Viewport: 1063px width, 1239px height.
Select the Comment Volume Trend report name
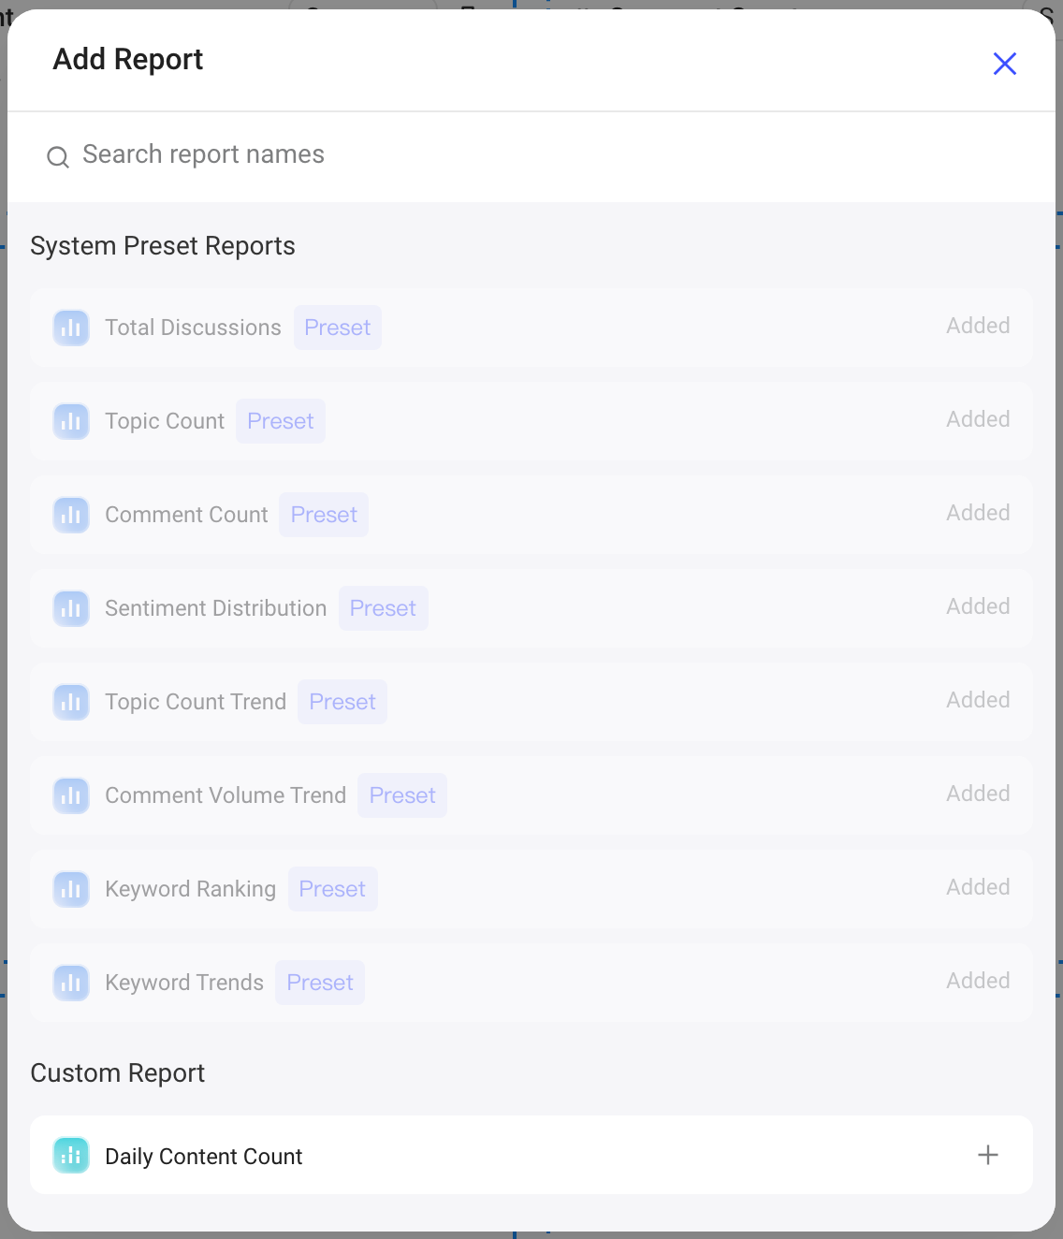coord(226,795)
